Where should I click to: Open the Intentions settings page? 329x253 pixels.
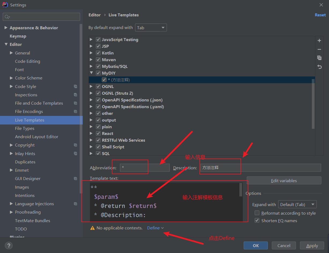tap(25, 195)
